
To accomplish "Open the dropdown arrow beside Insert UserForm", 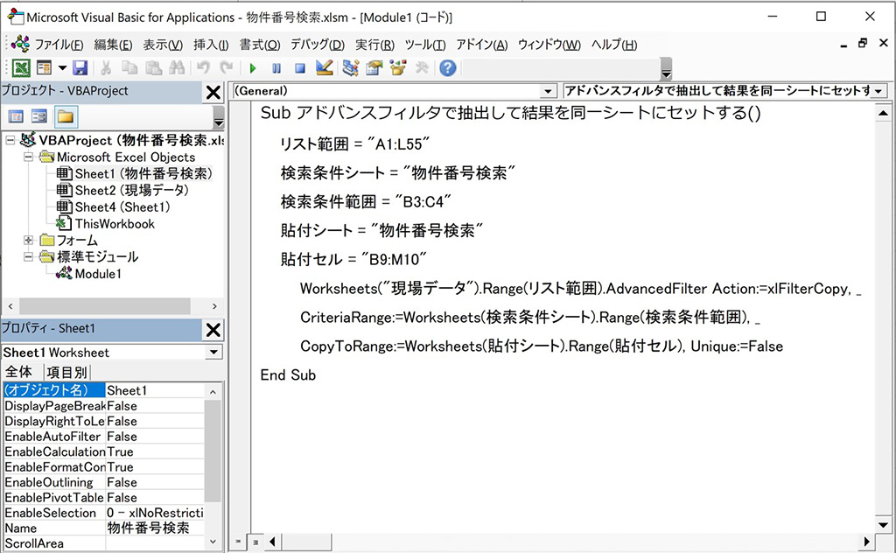I will coord(62,68).
